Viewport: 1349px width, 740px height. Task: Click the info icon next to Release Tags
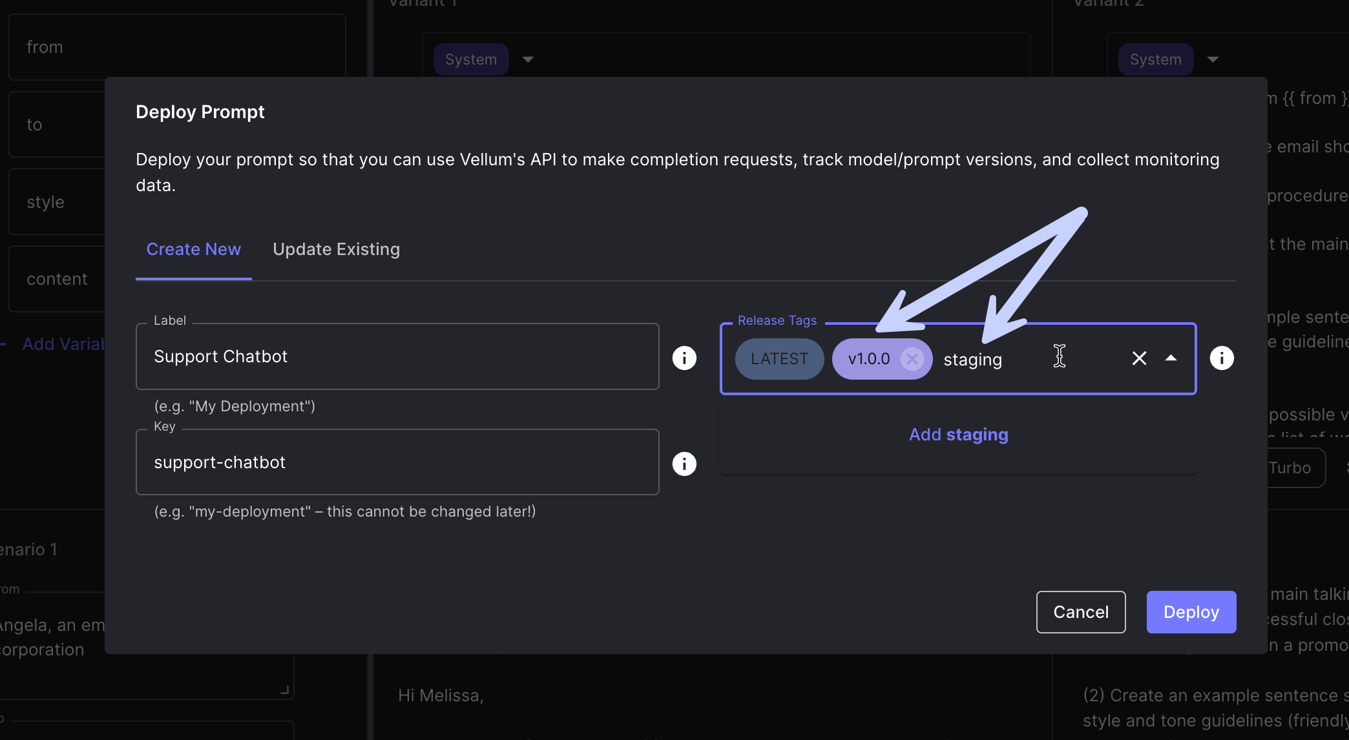click(1222, 358)
